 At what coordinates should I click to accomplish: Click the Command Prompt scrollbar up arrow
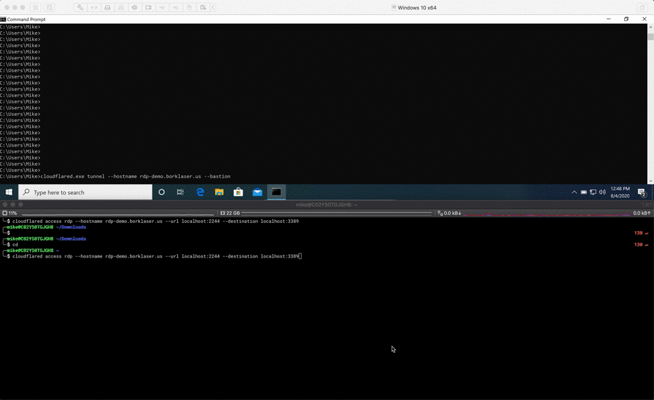point(651,27)
